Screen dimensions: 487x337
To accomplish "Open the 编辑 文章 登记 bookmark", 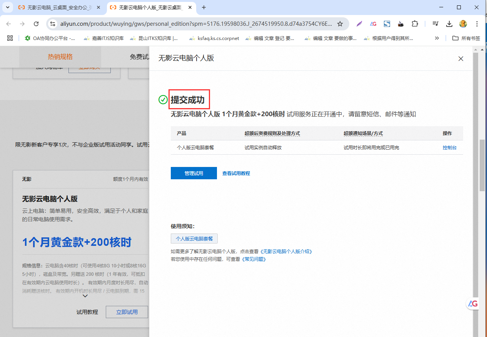I will (270, 38).
